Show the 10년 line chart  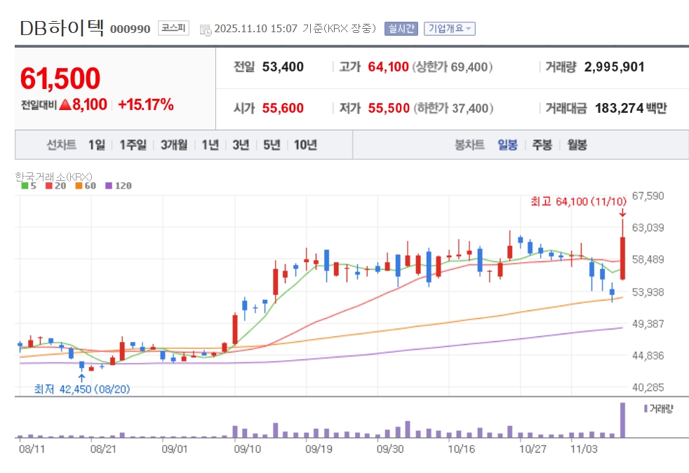point(305,145)
